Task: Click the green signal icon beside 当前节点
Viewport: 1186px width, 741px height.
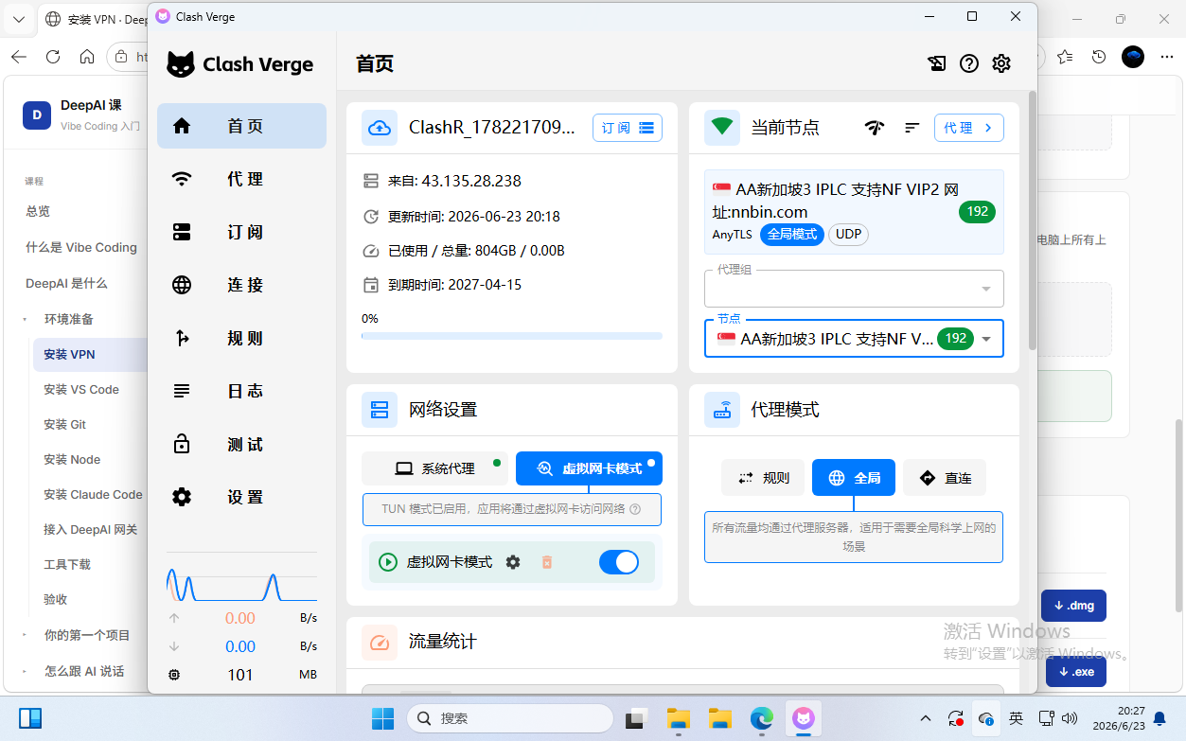Action: (722, 127)
